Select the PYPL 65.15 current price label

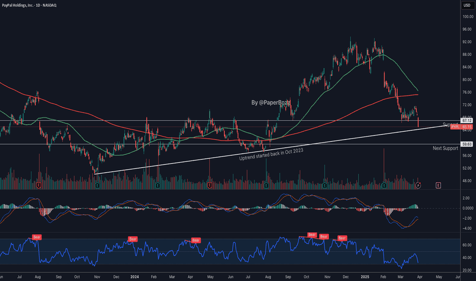pos(461,127)
